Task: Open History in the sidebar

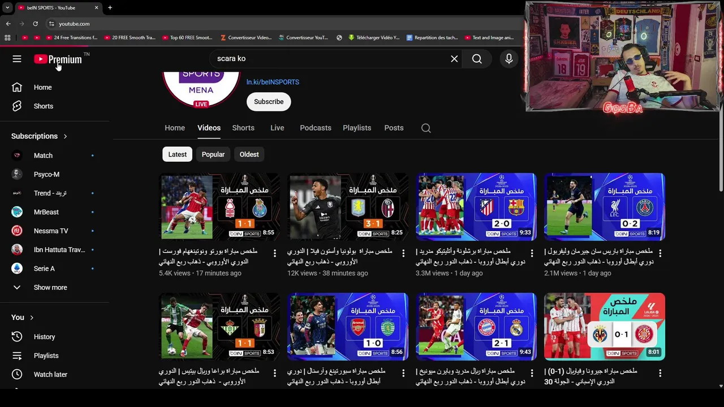Action: pyautogui.click(x=55, y=337)
